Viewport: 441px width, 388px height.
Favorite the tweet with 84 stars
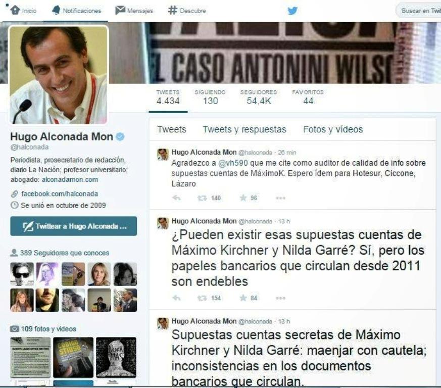tap(243, 298)
